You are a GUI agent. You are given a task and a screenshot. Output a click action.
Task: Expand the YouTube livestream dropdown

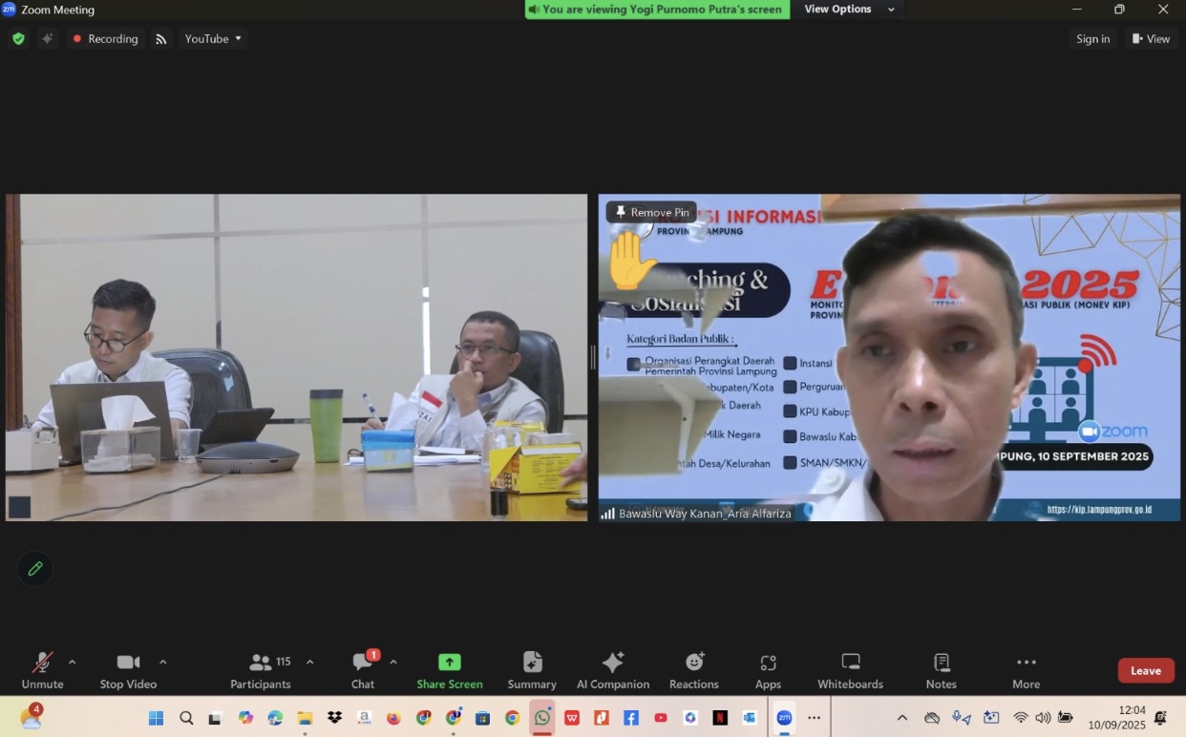click(x=214, y=39)
